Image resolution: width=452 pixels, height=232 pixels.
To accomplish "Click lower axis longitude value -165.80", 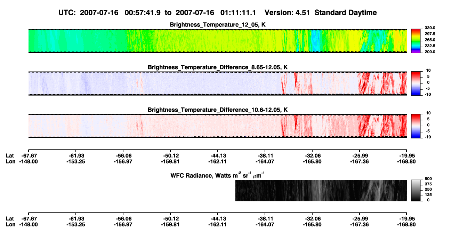I will pos(312,224).
